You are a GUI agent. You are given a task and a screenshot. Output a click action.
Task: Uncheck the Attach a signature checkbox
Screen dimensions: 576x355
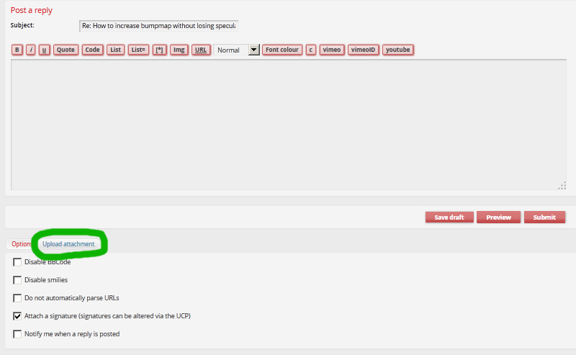click(17, 316)
